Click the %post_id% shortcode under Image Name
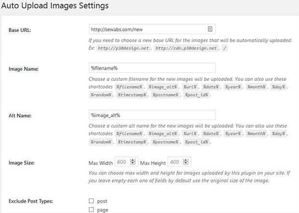299x213 pixels. [x=196, y=94]
